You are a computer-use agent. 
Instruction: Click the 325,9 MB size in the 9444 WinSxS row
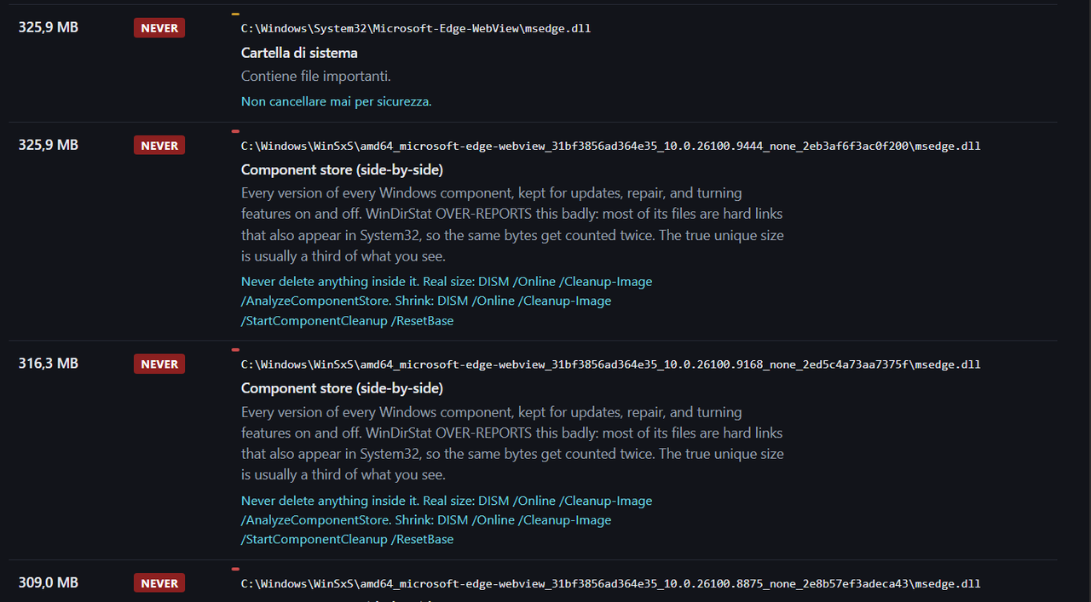pyautogui.click(x=49, y=145)
